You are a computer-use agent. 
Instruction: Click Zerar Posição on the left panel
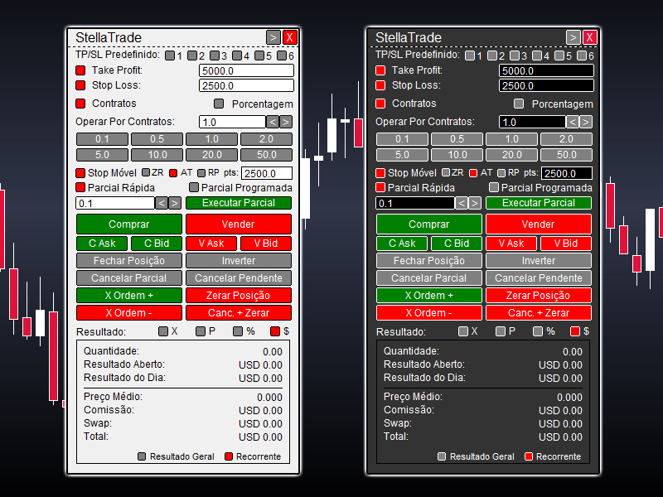[x=238, y=295]
